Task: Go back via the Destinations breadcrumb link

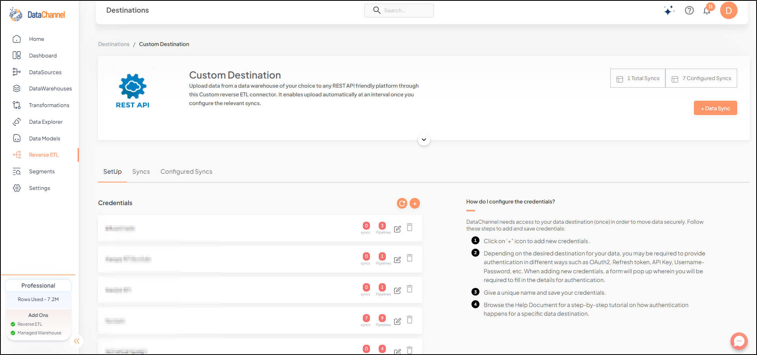Action: [x=114, y=44]
